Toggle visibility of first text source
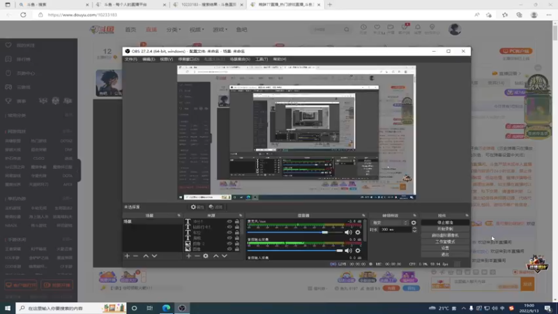The image size is (558, 314). (x=229, y=221)
